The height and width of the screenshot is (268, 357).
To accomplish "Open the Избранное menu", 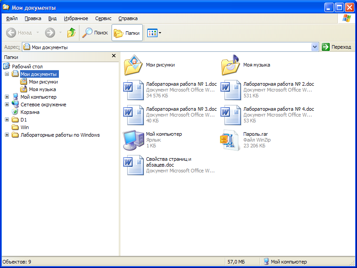I will coord(76,18).
